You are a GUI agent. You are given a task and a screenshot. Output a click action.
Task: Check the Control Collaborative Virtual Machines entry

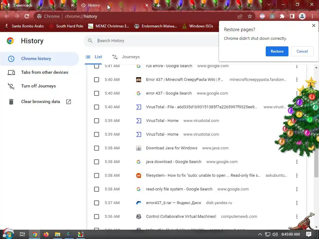tap(97, 217)
